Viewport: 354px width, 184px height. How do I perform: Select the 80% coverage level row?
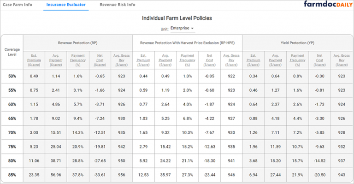177,161
